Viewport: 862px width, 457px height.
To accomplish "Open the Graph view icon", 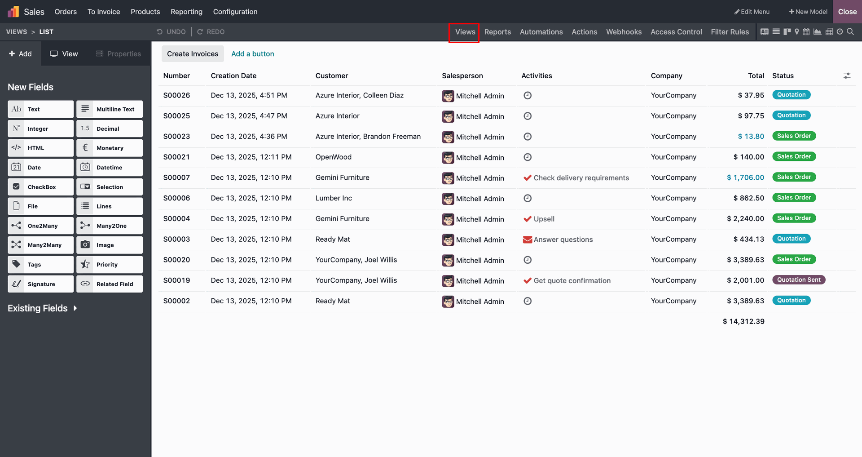I will [x=818, y=31].
